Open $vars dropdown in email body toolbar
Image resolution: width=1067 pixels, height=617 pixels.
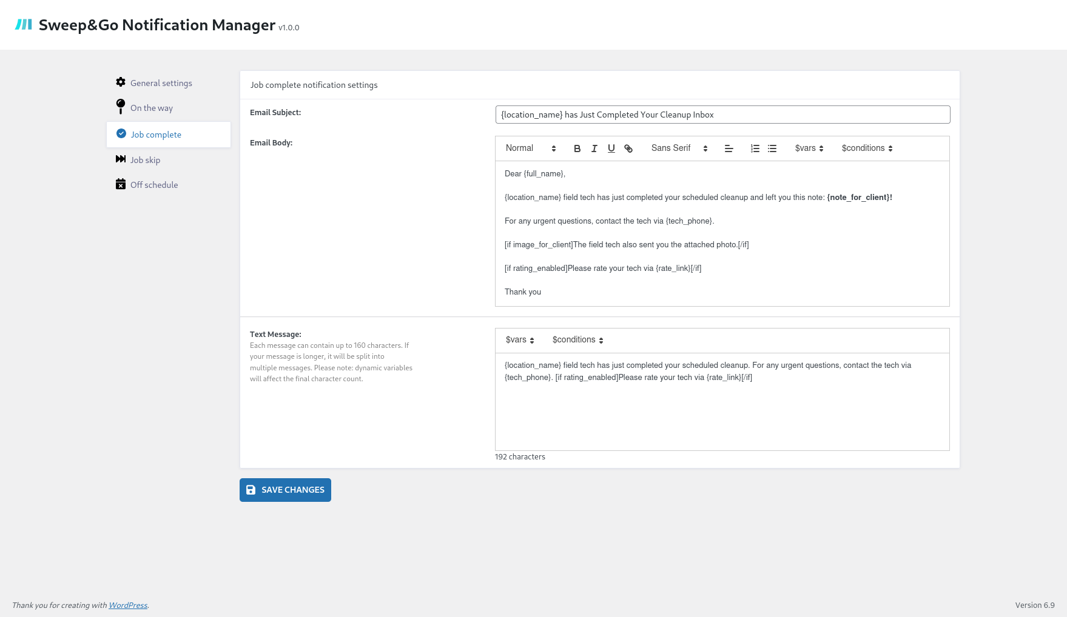[809, 148]
